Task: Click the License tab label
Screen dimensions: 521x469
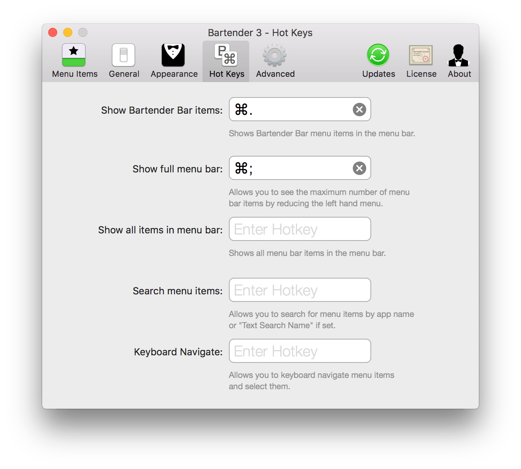Action: [x=422, y=74]
